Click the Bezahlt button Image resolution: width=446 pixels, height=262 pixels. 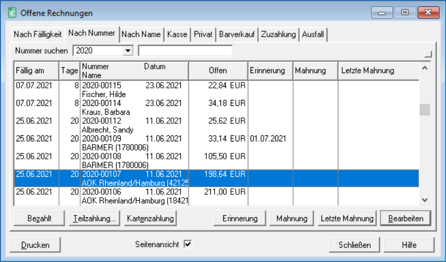tap(39, 218)
